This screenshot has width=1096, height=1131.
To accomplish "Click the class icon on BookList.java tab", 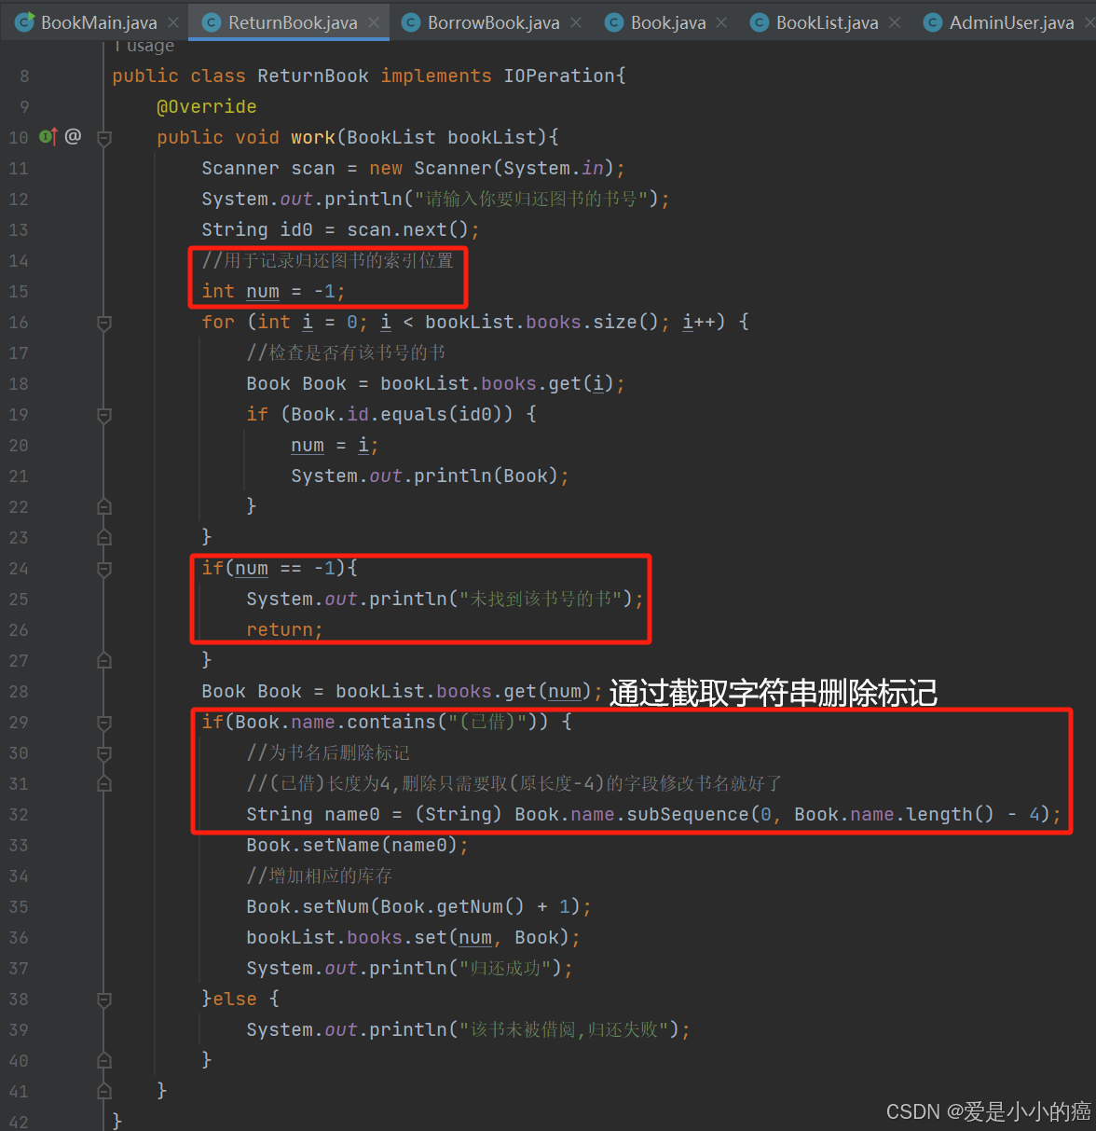I will coord(760,22).
